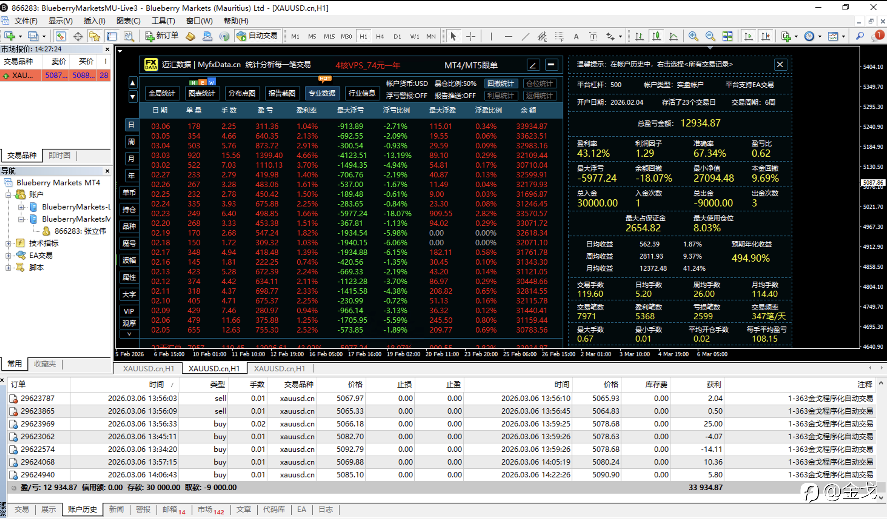Screen dimensions: 887x519
Task: Switch to the 交易 terminal tab
Action: point(22,510)
